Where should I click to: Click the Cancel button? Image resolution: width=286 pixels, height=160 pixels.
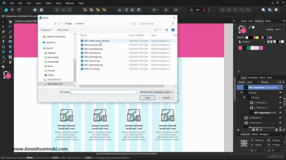[x=166, y=98]
